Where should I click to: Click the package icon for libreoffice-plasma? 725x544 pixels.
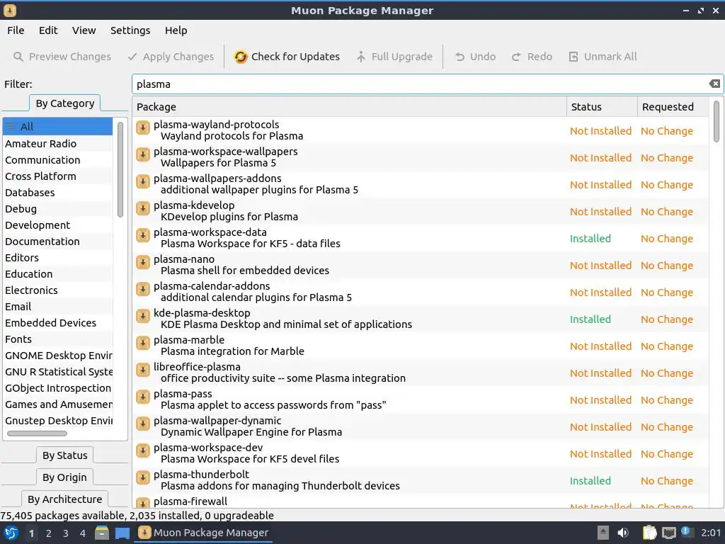143,370
